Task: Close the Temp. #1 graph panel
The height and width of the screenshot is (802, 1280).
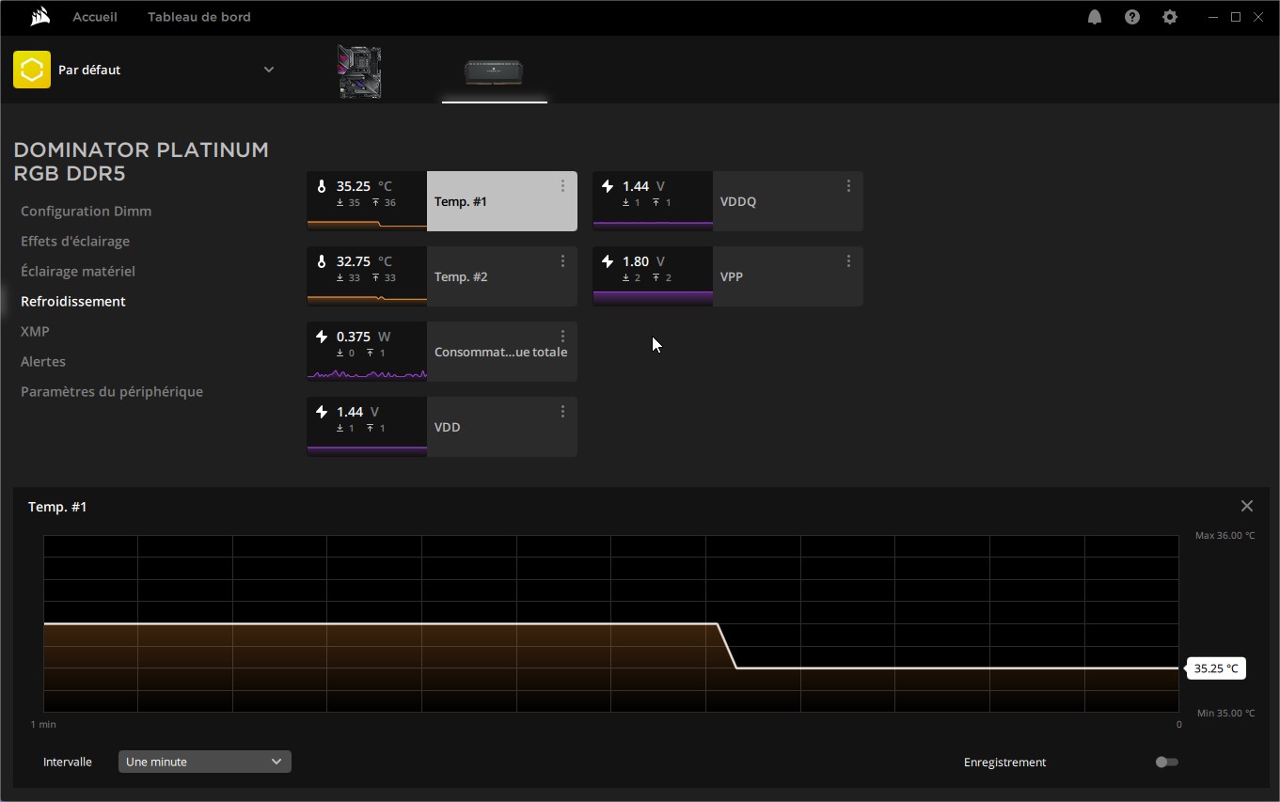Action: pos(1247,506)
